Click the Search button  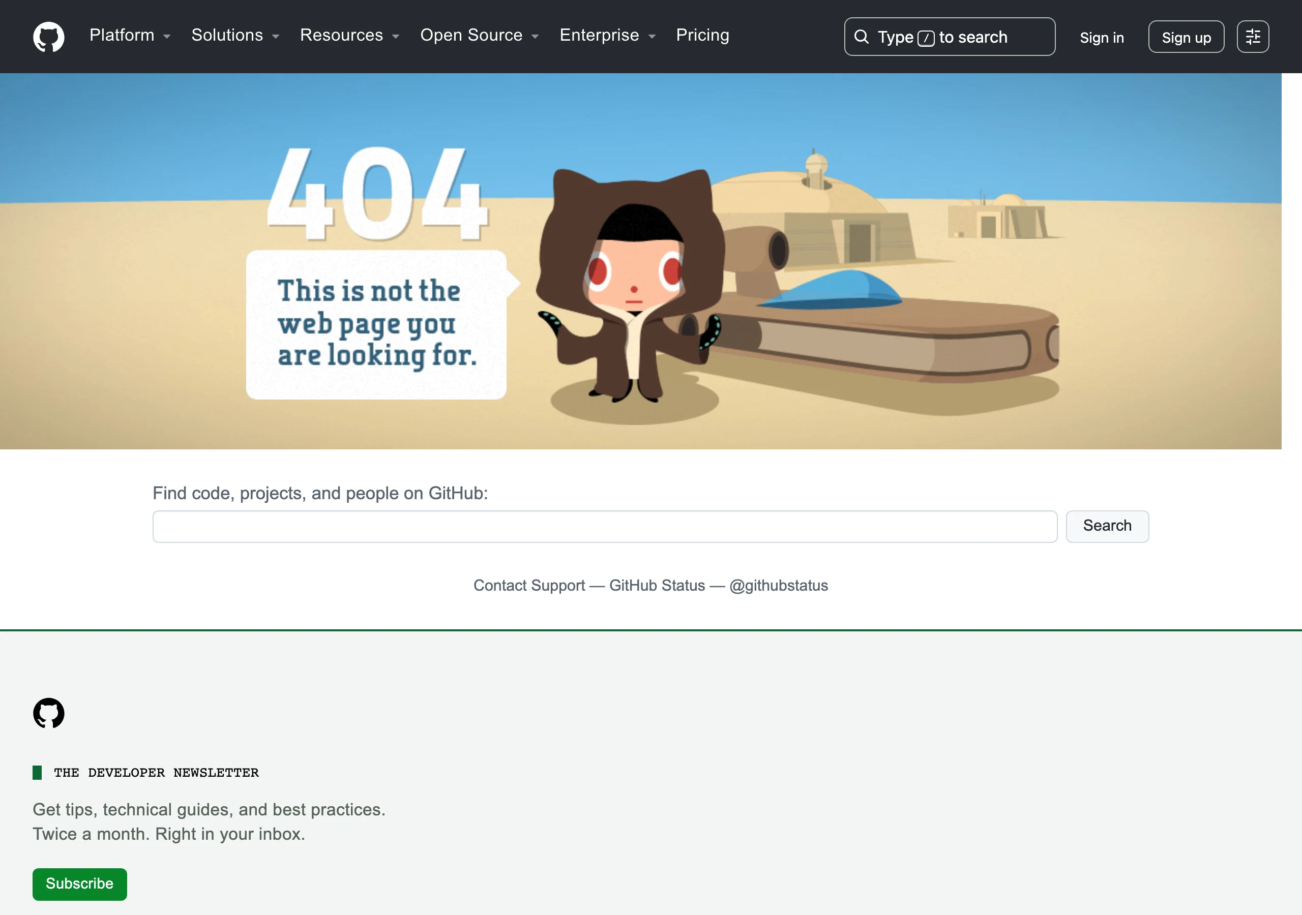click(1107, 527)
